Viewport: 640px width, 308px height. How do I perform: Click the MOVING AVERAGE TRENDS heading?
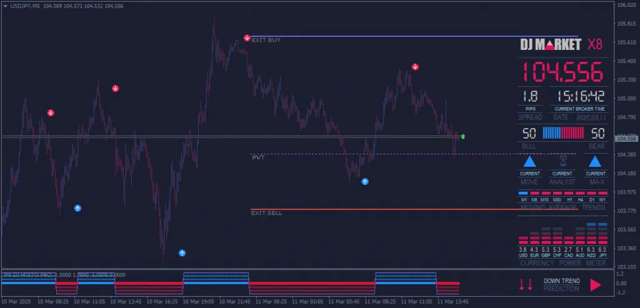pyautogui.click(x=563, y=207)
